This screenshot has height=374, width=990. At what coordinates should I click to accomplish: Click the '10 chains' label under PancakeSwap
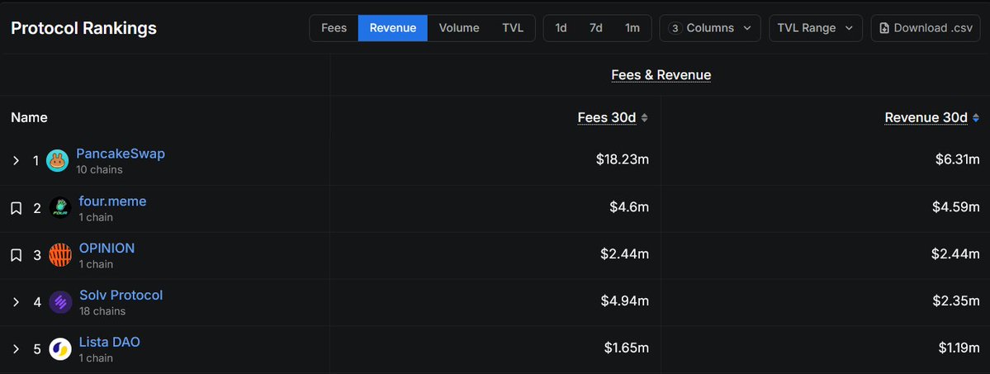pos(99,170)
